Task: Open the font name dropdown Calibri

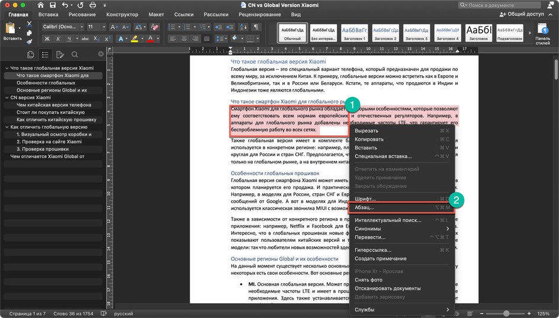Action: tap(82, 27)
